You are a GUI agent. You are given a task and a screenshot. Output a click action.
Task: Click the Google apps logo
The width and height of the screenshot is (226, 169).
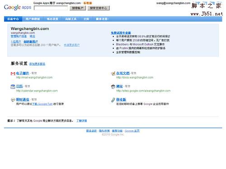tap(18, 7)
